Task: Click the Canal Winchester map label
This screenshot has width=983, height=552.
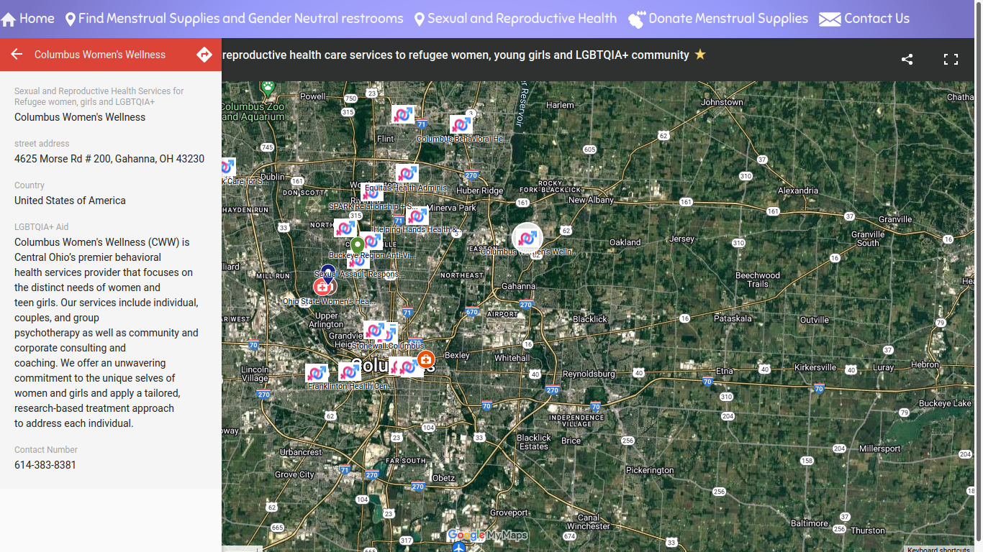Action: point(589,522)
